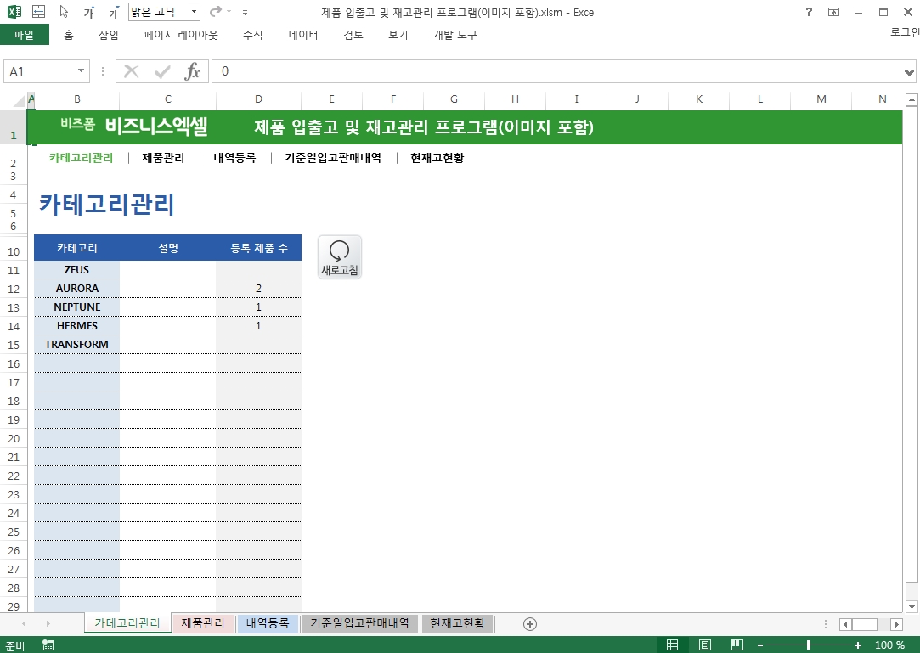Switch to 카테고리관리 sheet tab
The width and height of the screenshot is (920, 653).
127,623
